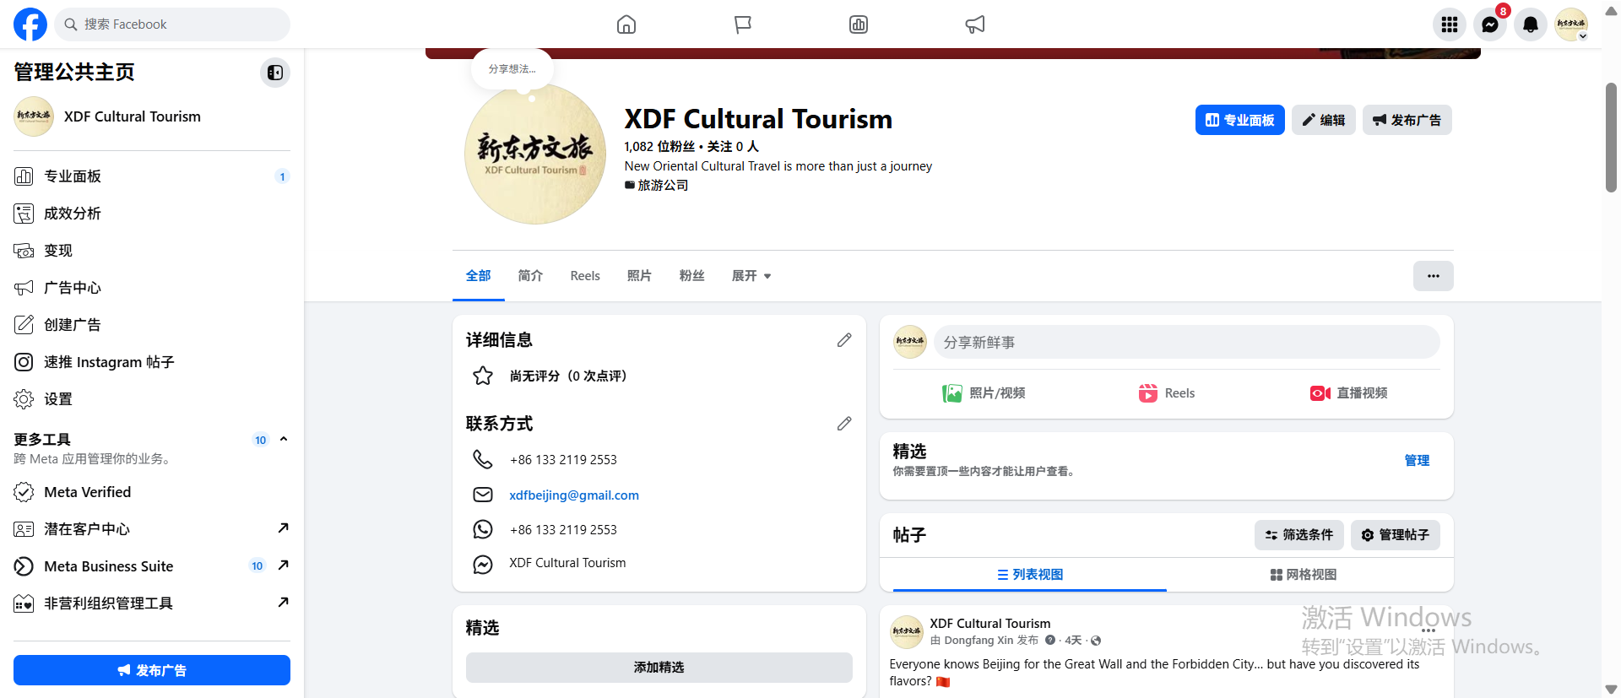Click the 编辑 button with pencil icon
The image size is (1621, 698).
pos(1324,120)
